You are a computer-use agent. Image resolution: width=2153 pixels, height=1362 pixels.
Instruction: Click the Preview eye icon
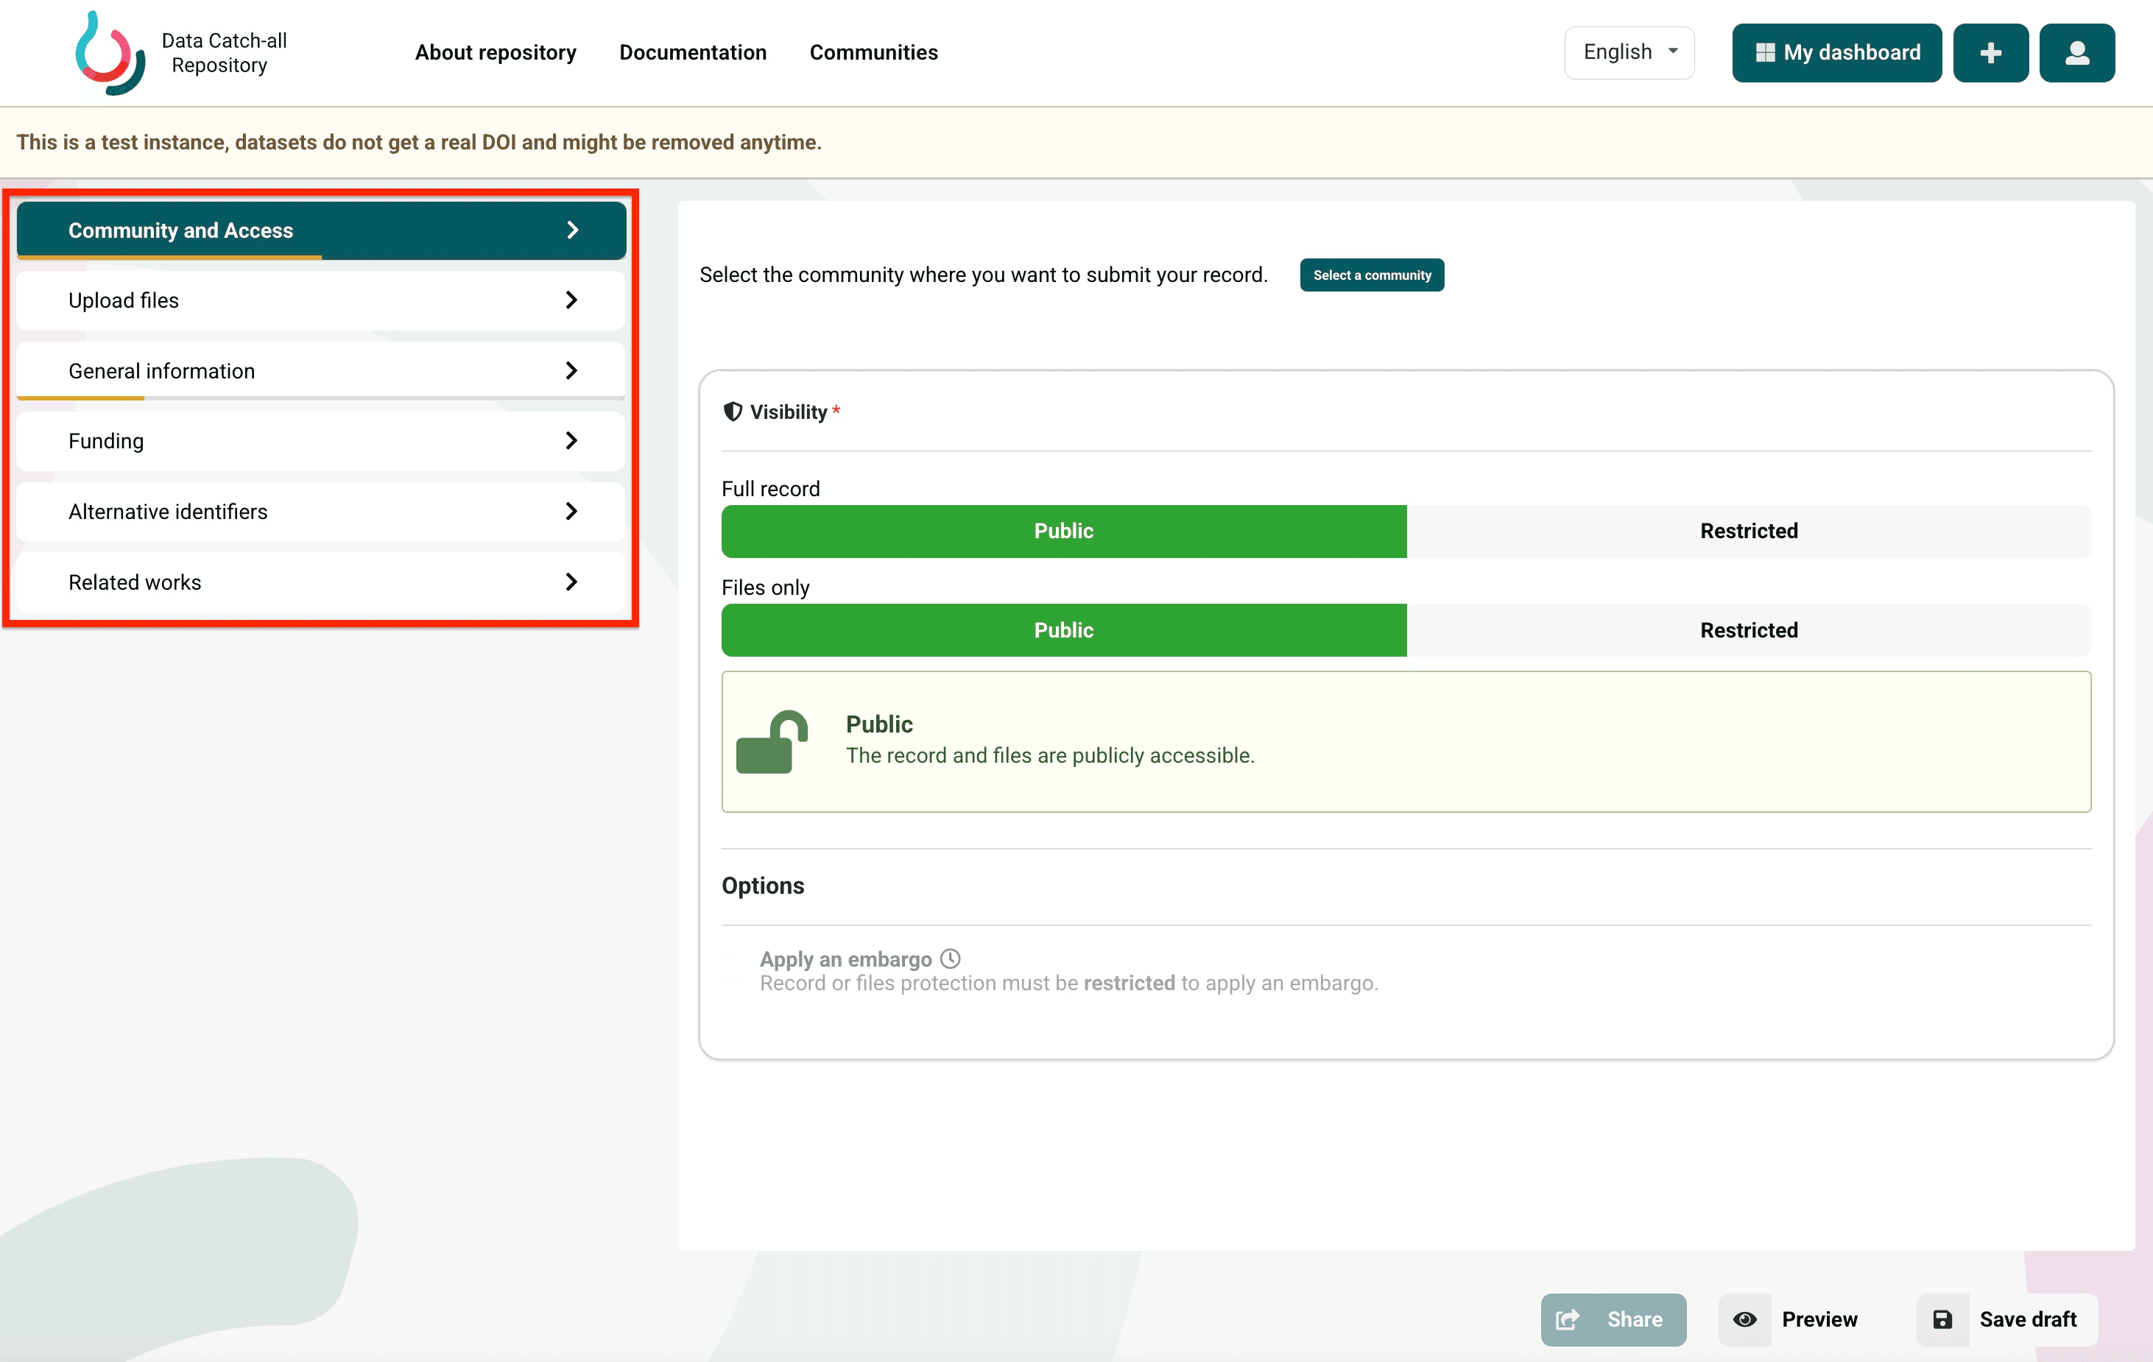point(1744,1319)
